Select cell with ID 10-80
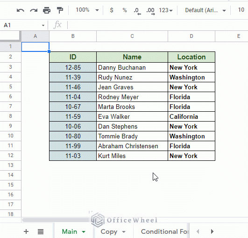This screenshot has height=238, width=248. coord(73,136)
